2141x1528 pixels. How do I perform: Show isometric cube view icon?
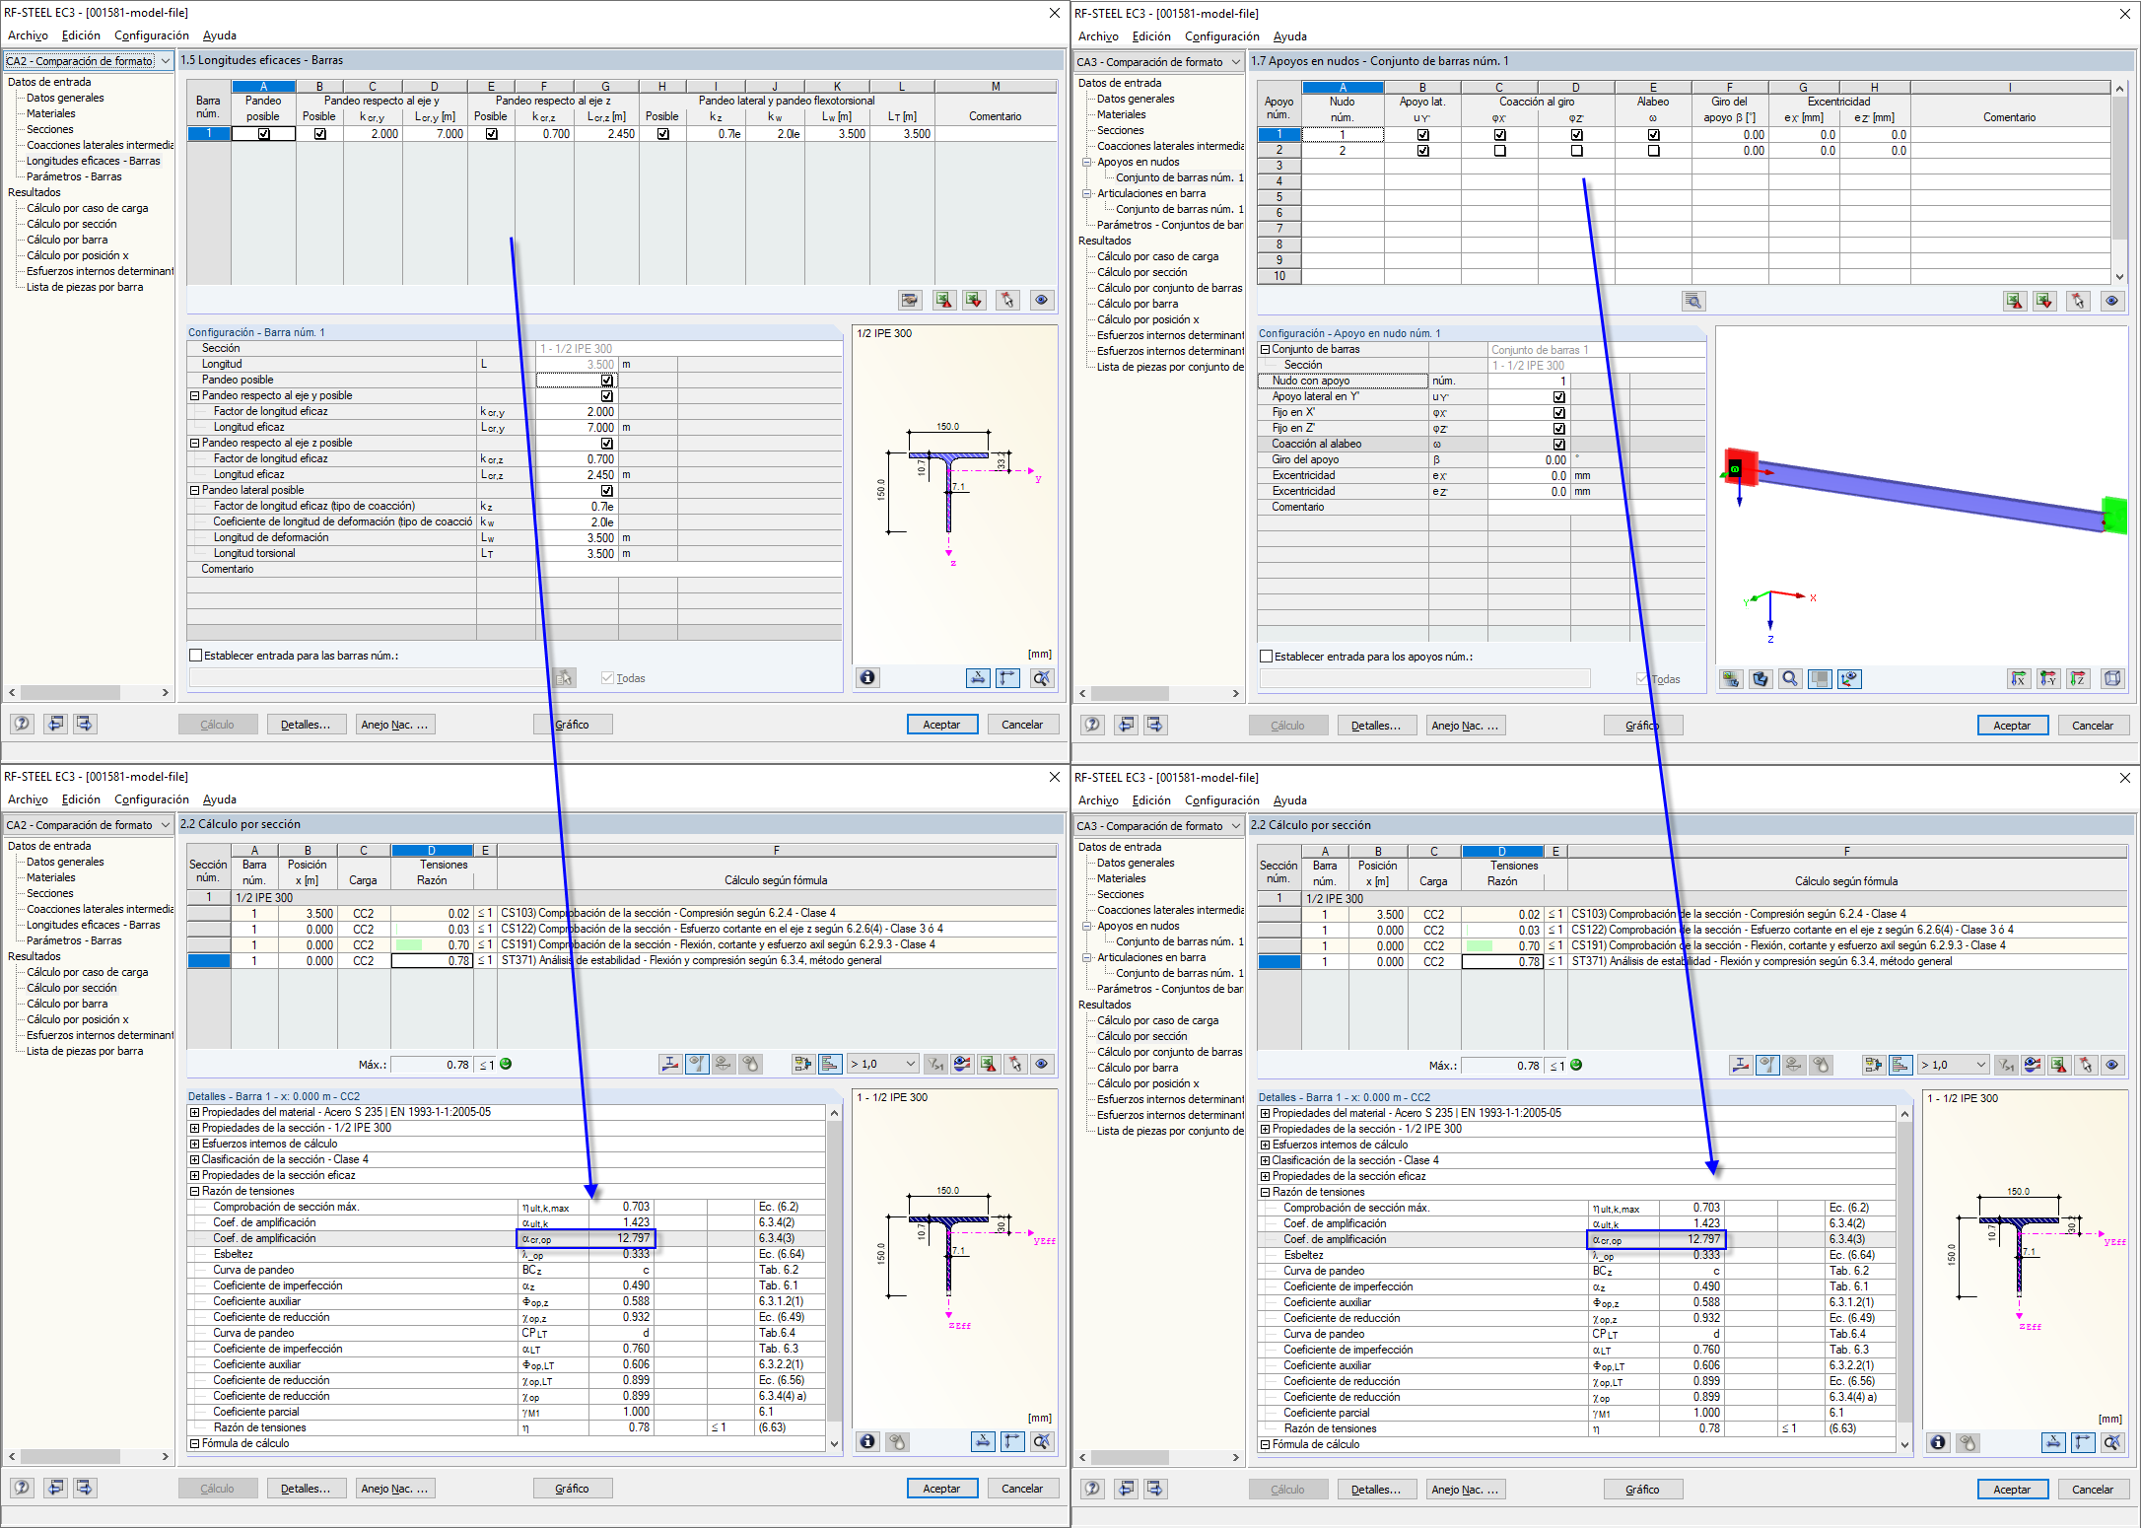(2112, 678)
